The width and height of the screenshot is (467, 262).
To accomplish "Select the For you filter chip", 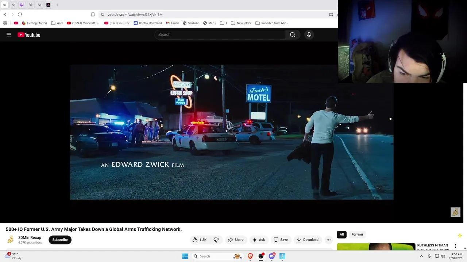I will coord(357,234).
